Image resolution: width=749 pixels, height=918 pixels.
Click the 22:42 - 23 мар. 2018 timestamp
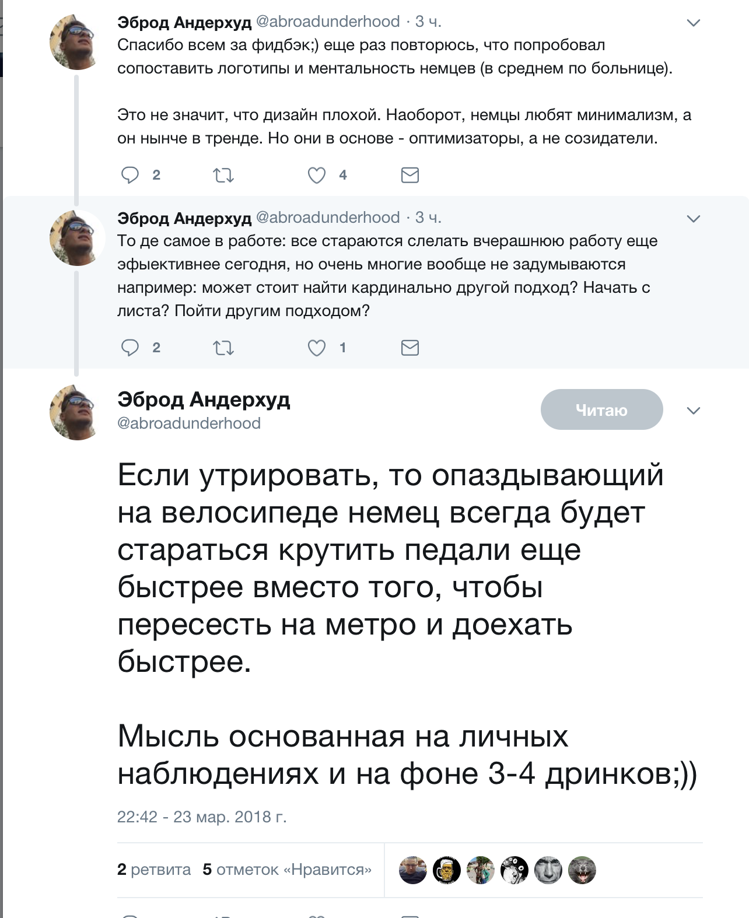pyautogui.click(x=202, y=817)
